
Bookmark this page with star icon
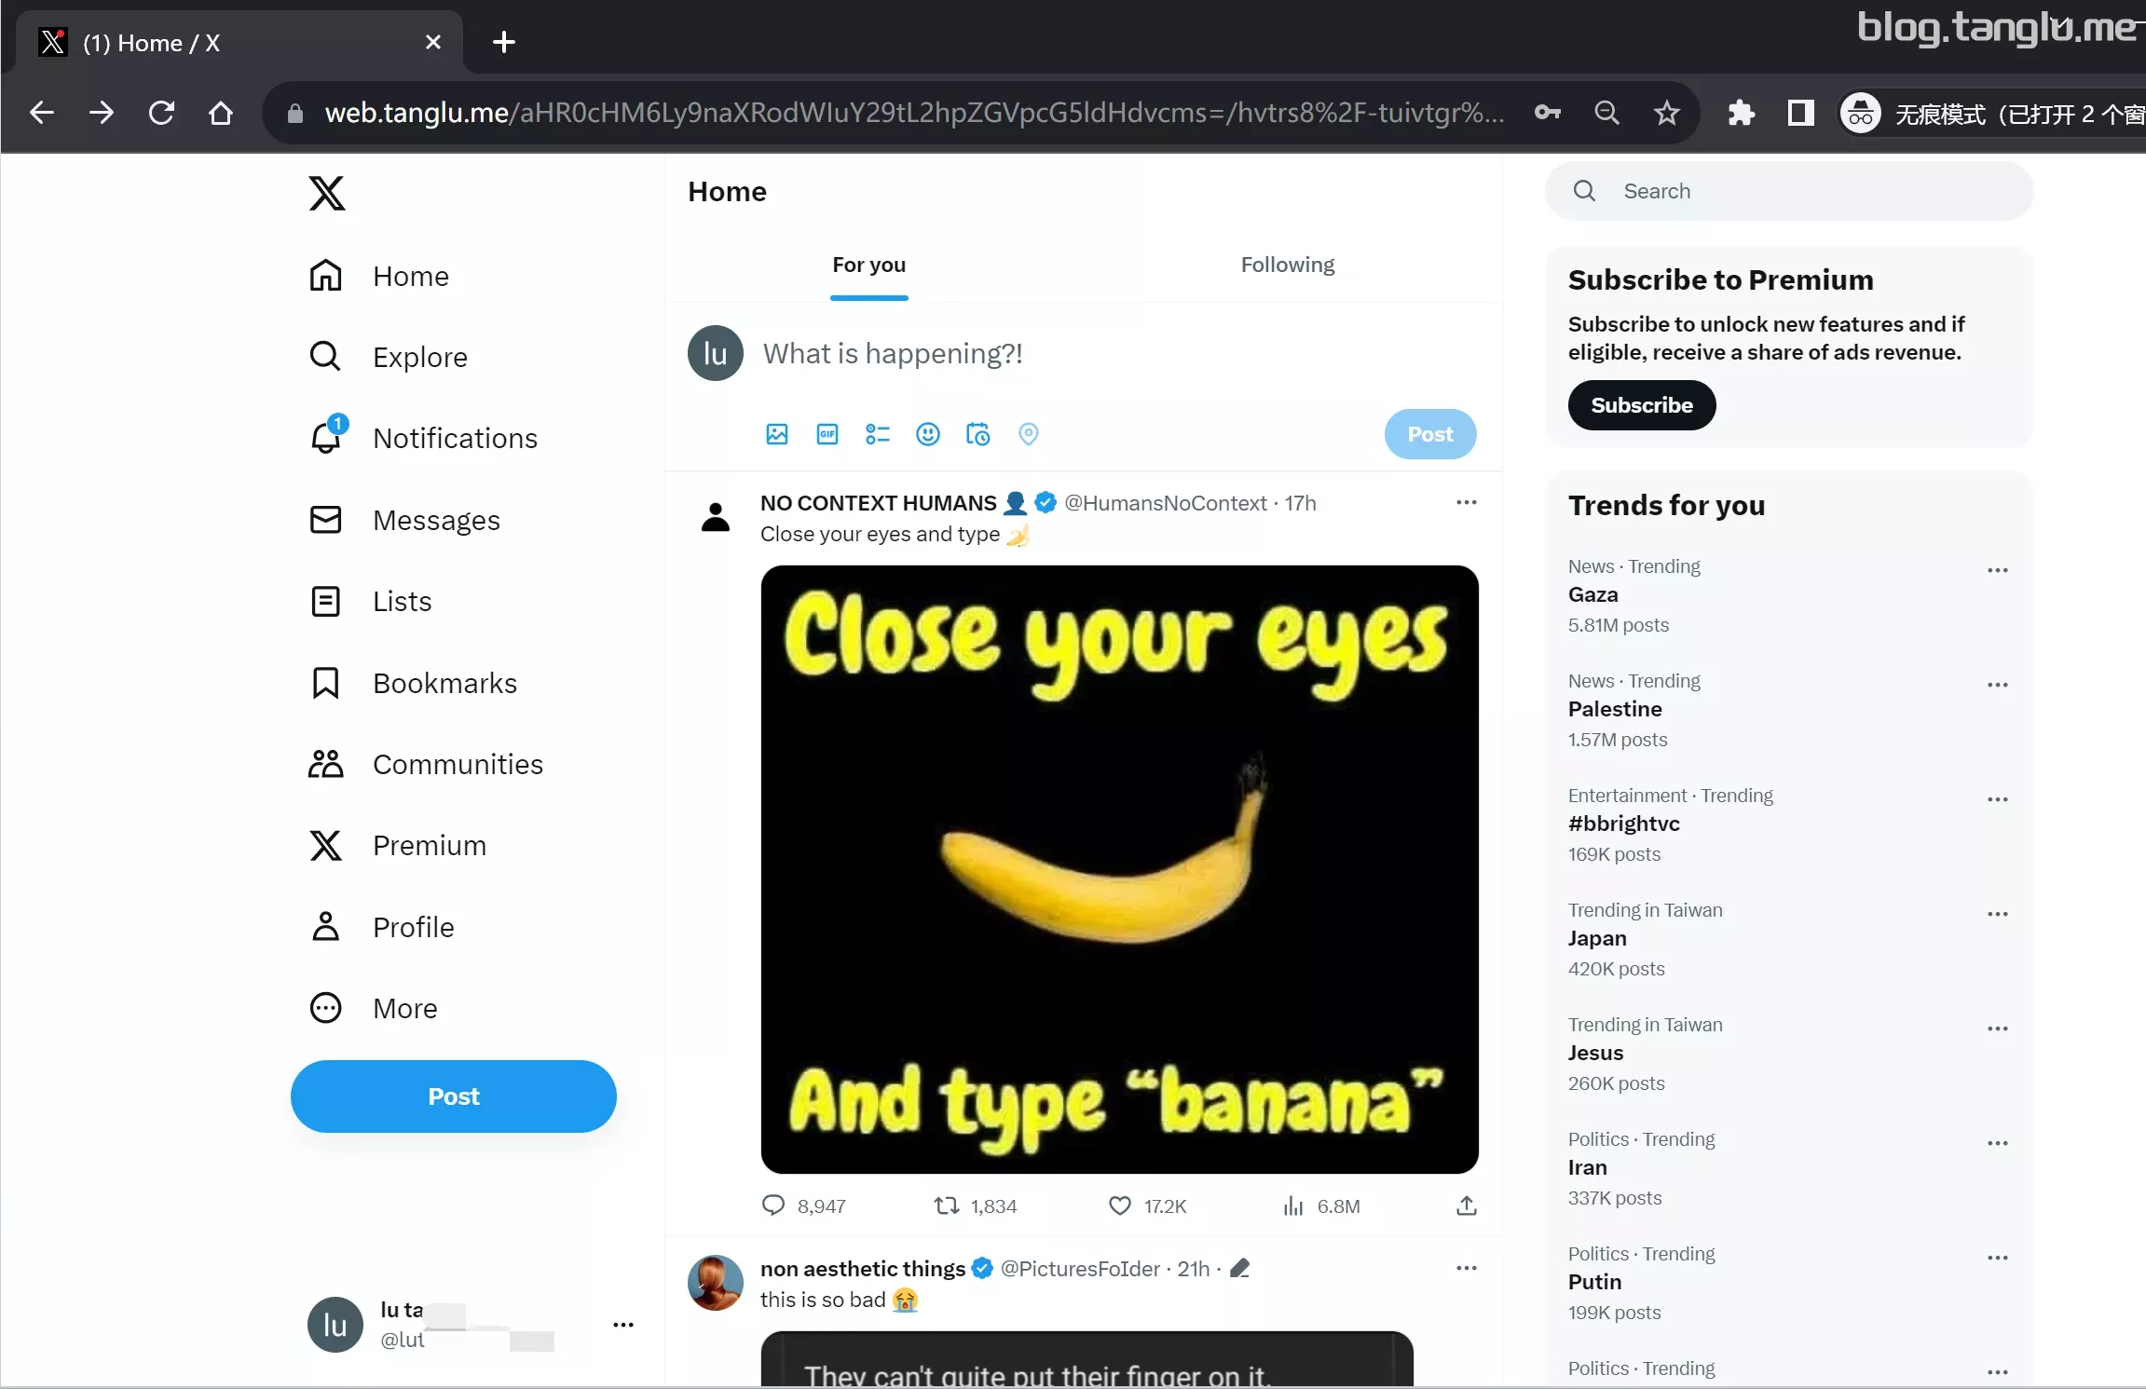click(1666, 114)
